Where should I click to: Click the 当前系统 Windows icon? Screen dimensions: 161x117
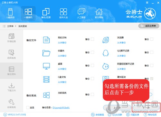46,95
